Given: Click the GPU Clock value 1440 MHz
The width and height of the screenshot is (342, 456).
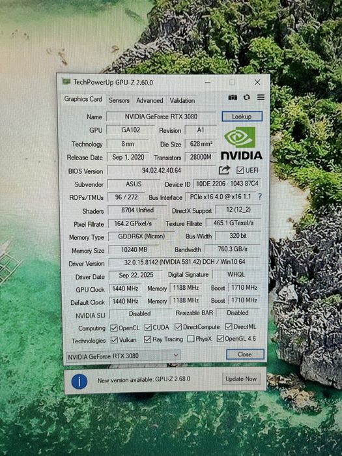Looking at the screenshot, I should coord(125,289).
